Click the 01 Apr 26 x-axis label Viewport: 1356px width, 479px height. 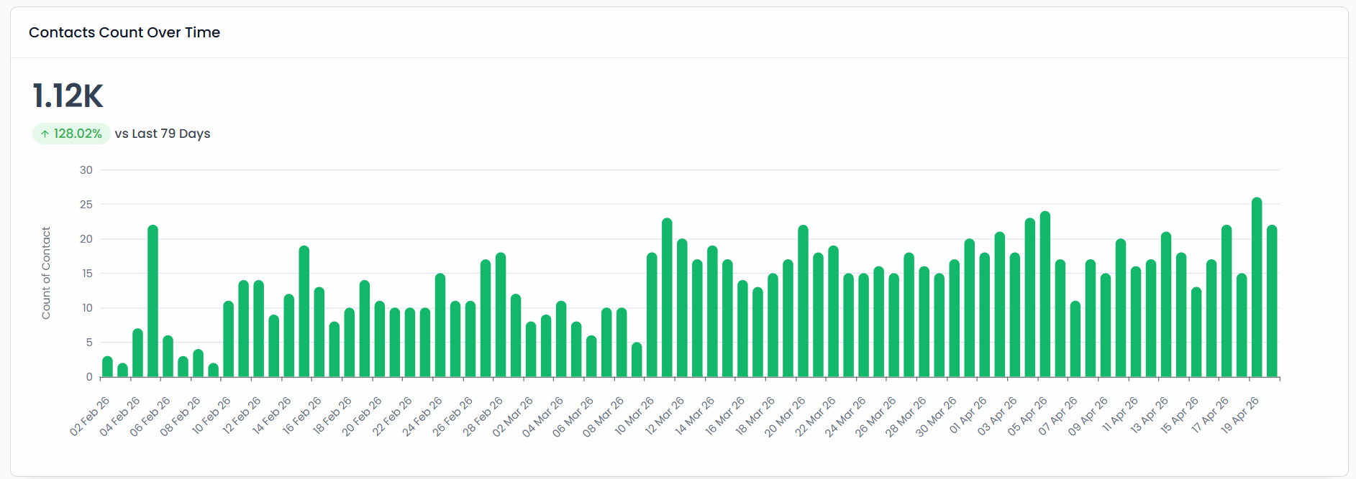[968, 415]
